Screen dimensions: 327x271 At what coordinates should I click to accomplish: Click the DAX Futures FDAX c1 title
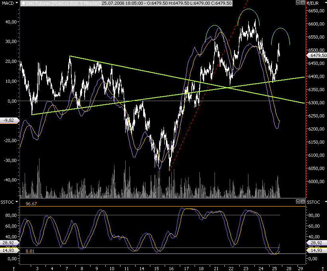tap(63, 3)
